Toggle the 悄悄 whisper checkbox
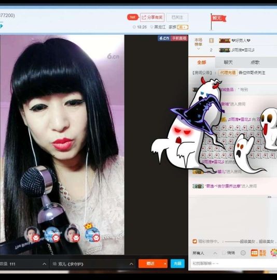 pos(224,253)
